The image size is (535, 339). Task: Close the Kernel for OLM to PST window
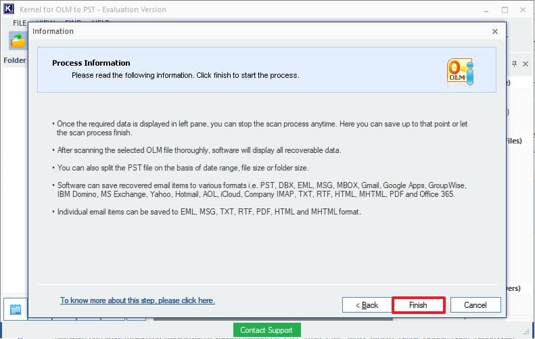(522, 10)
